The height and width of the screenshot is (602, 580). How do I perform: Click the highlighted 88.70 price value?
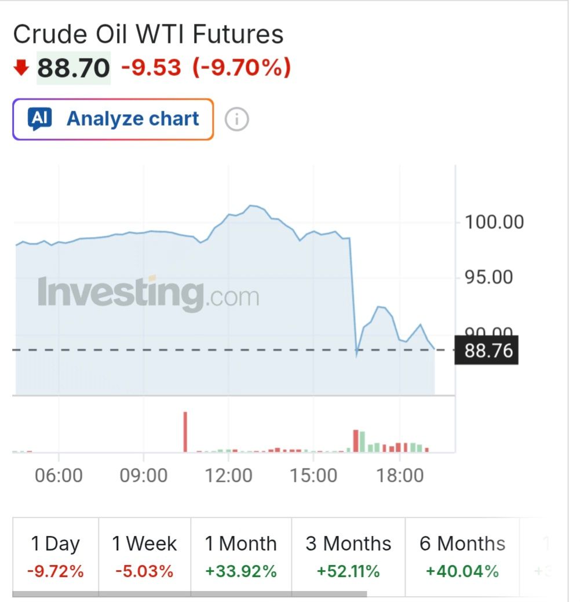coord(74,68)
